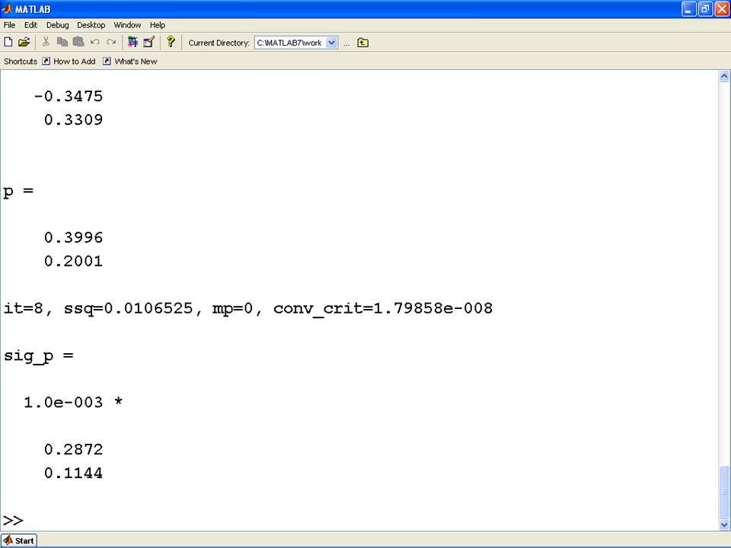This screenshot has width=731, height=548.
Task: Open the Debug menu
Action: (x=57, y=25)
